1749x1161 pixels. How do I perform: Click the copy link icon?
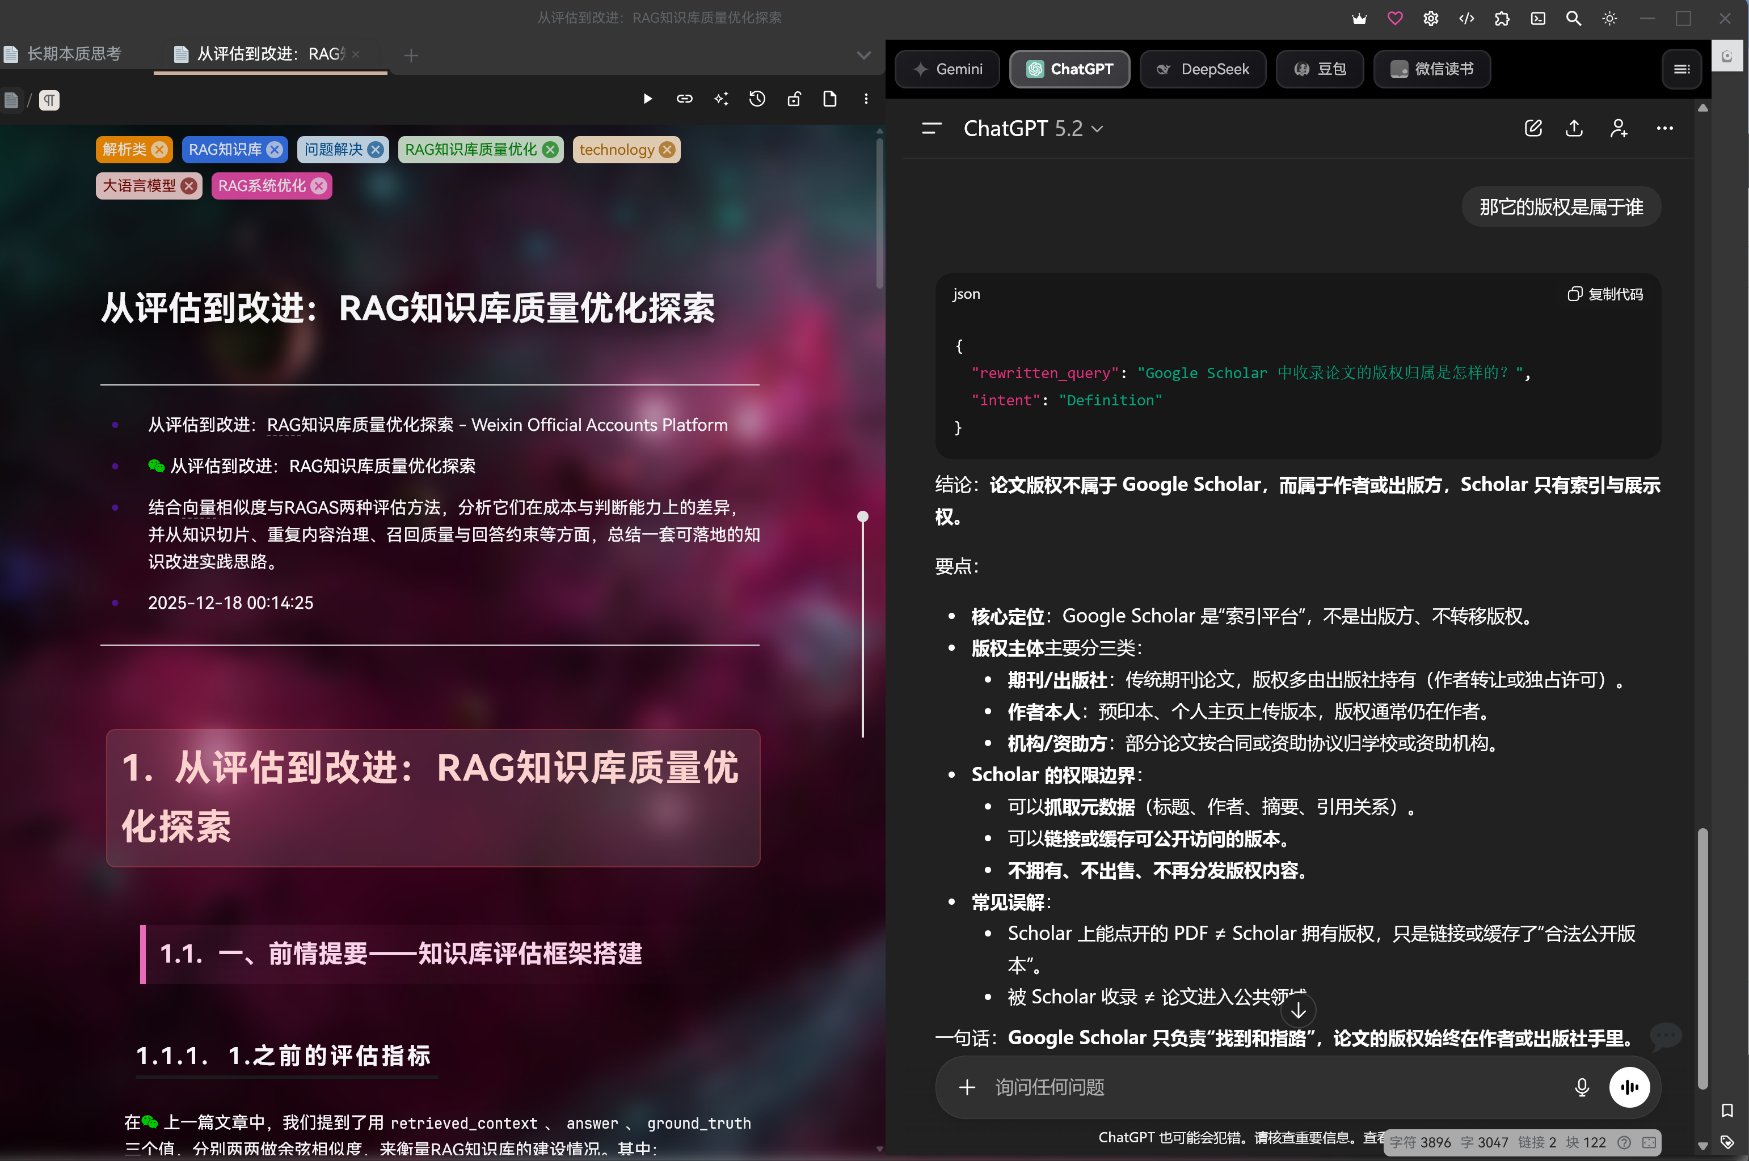[684, 99]
